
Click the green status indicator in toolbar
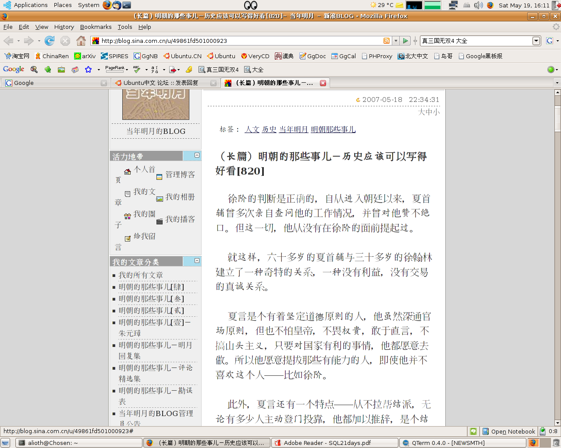pyautogui.click(x=550, y=69)
